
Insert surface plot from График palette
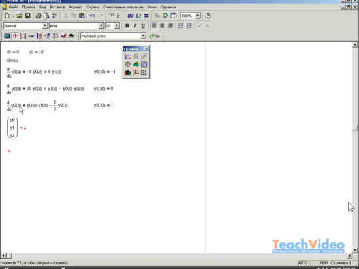pos(136,64)
